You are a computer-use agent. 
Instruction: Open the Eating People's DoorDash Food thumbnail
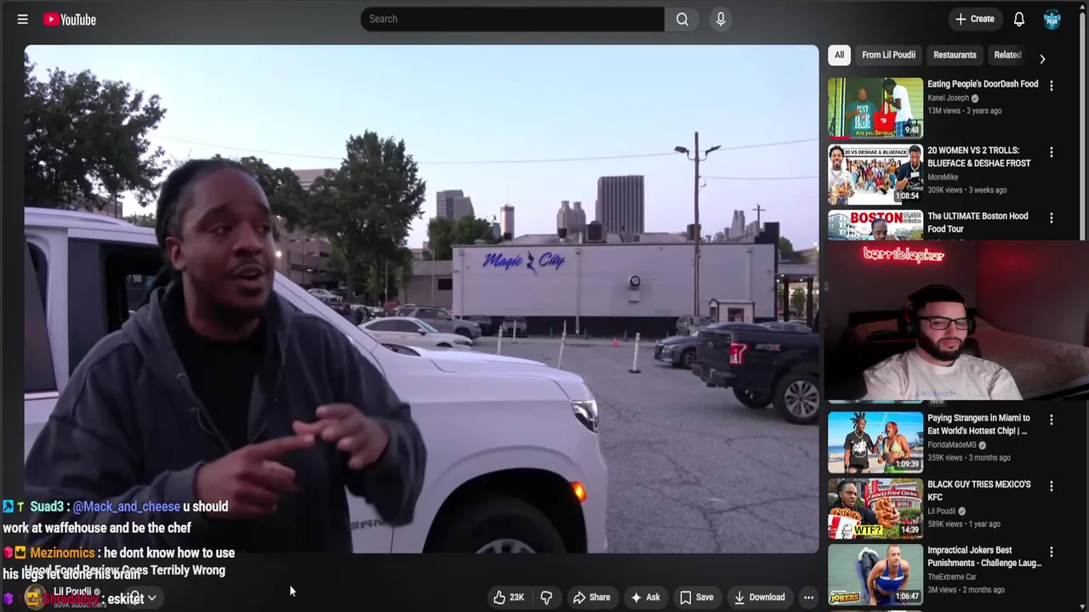coord(875,108)
